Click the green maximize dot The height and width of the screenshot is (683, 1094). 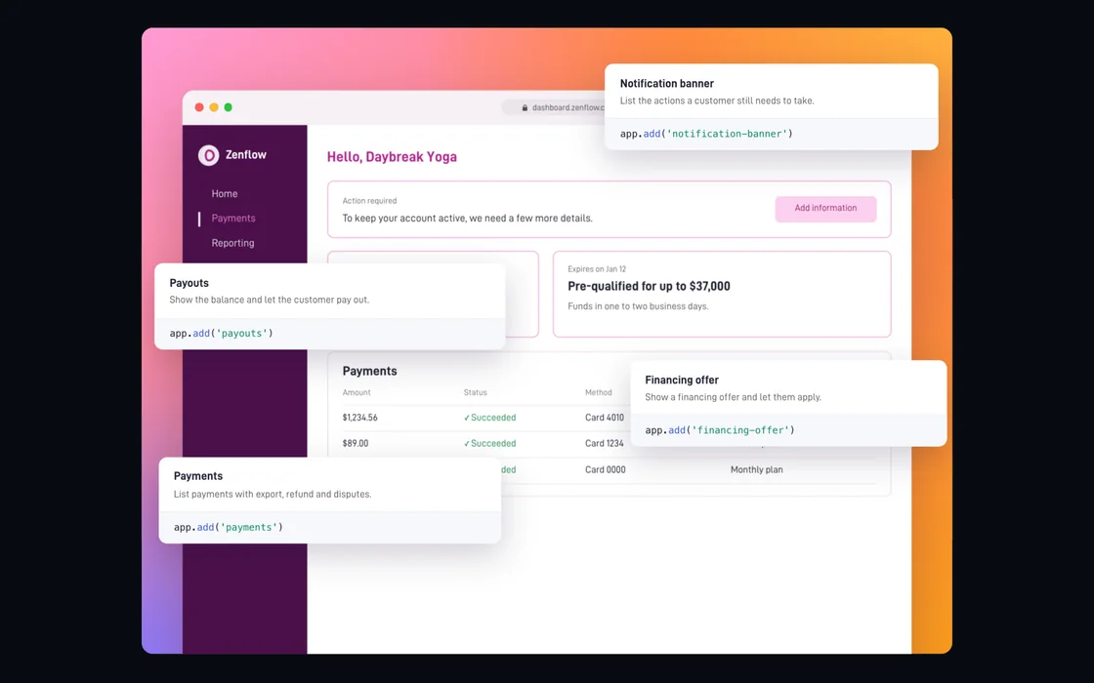[x=229, y=107]
